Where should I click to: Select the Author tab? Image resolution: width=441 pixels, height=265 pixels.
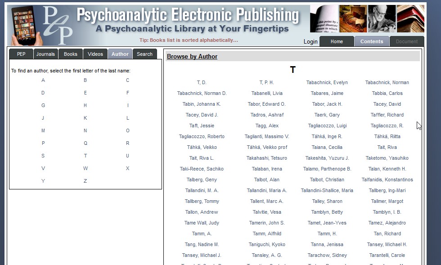pyautogui.click(x=120, y=54)
